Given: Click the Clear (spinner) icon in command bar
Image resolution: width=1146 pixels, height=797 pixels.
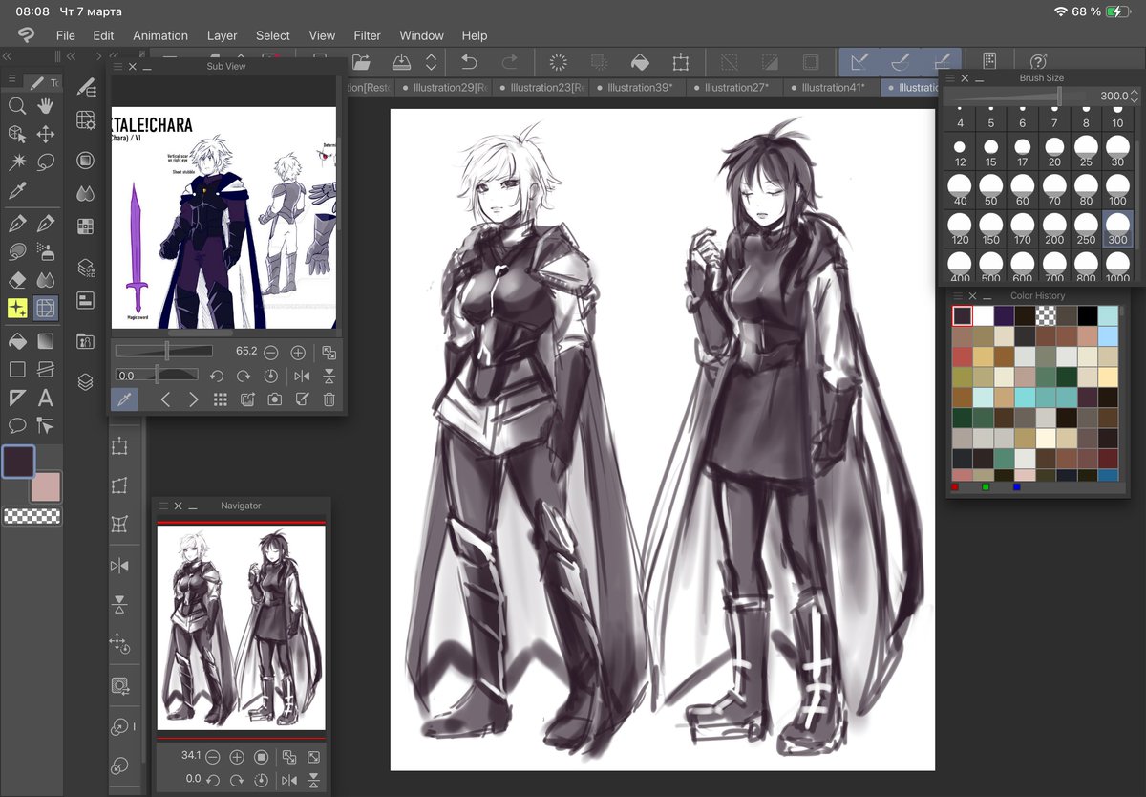Looking at the screenshot, I should click(x=559, y=62).
